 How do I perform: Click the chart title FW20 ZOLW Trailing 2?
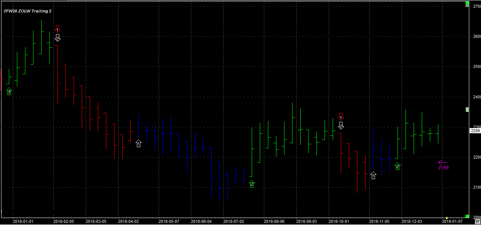click(x=28, y=11)
